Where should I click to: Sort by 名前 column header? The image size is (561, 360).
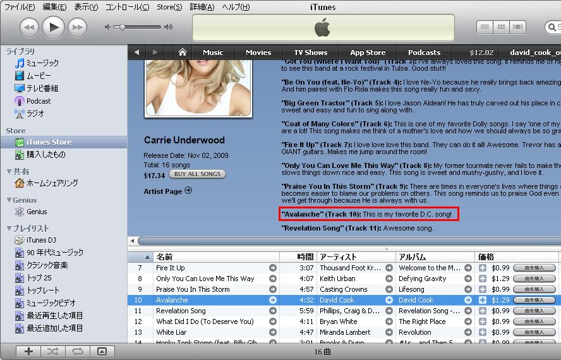pyautogui.click(x=217, y=257)
